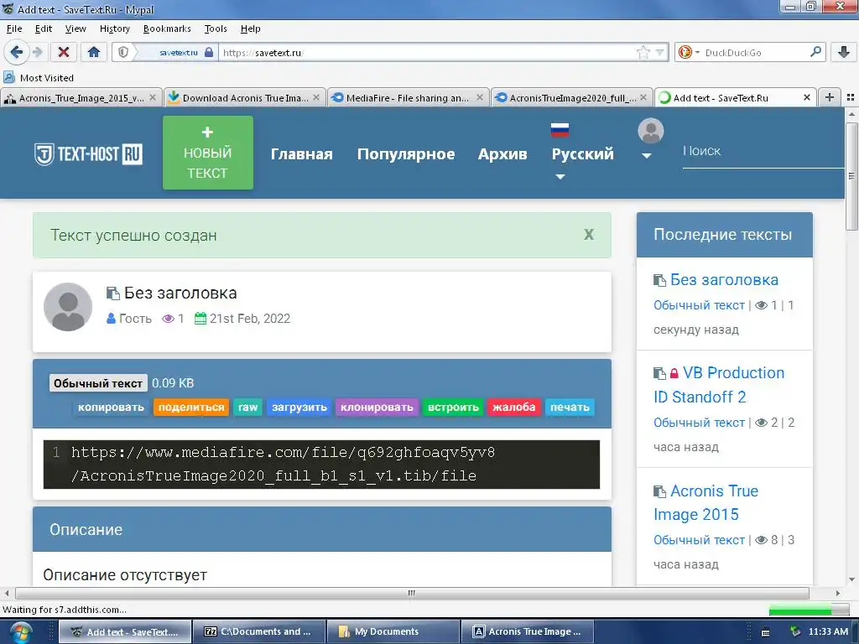Close the MediaFire File sharing tab

pos(480,97)
